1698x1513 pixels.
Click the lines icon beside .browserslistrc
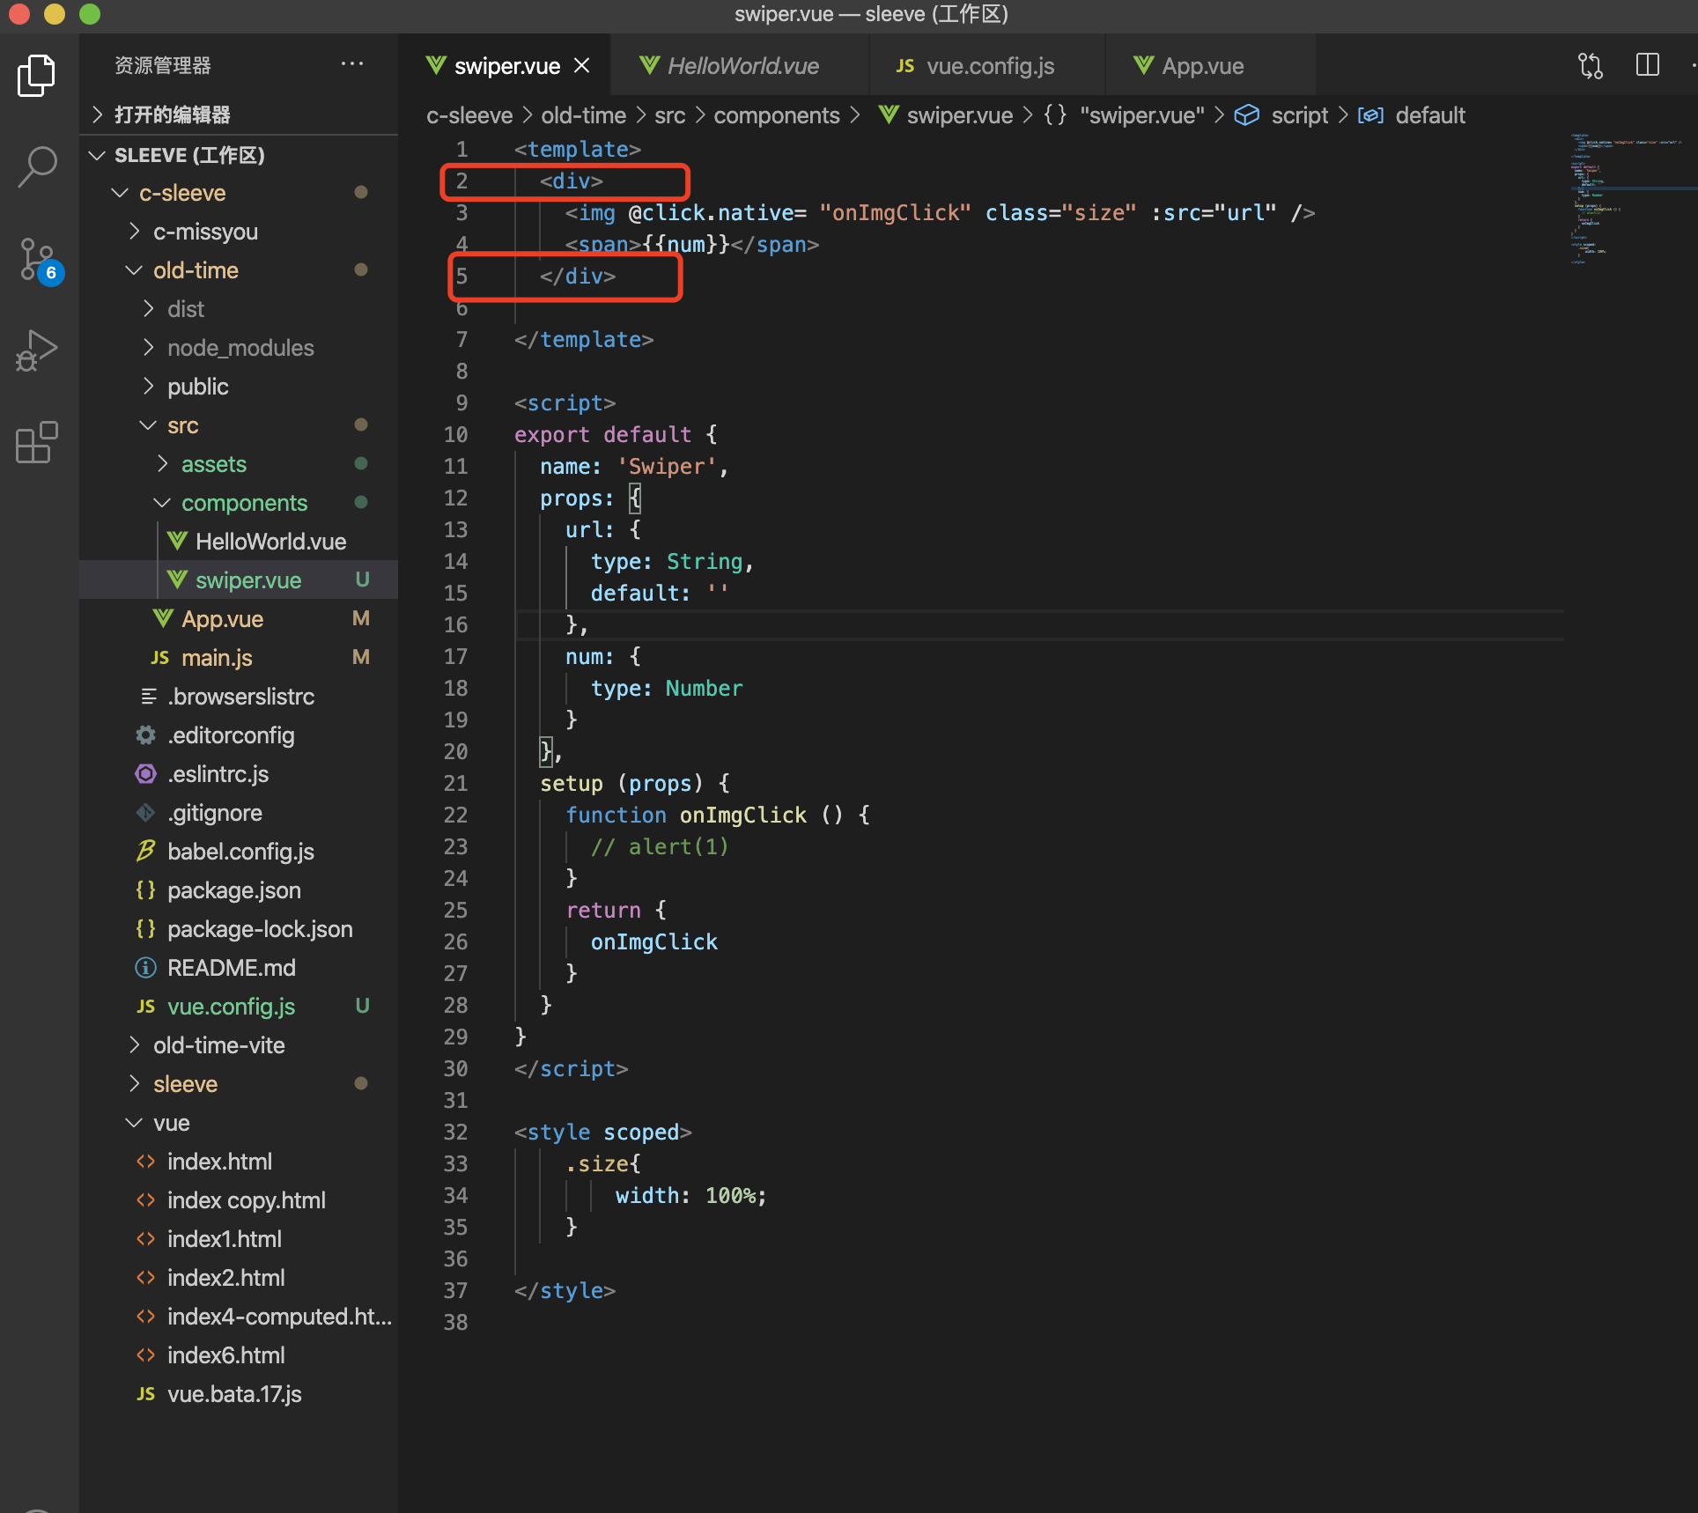(149, 696)
